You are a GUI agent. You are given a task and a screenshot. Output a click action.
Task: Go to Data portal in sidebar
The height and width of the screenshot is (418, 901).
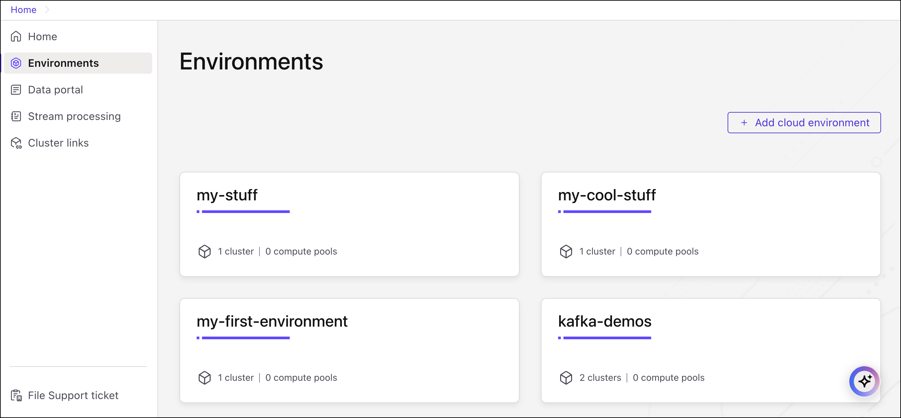pos(55,89)
